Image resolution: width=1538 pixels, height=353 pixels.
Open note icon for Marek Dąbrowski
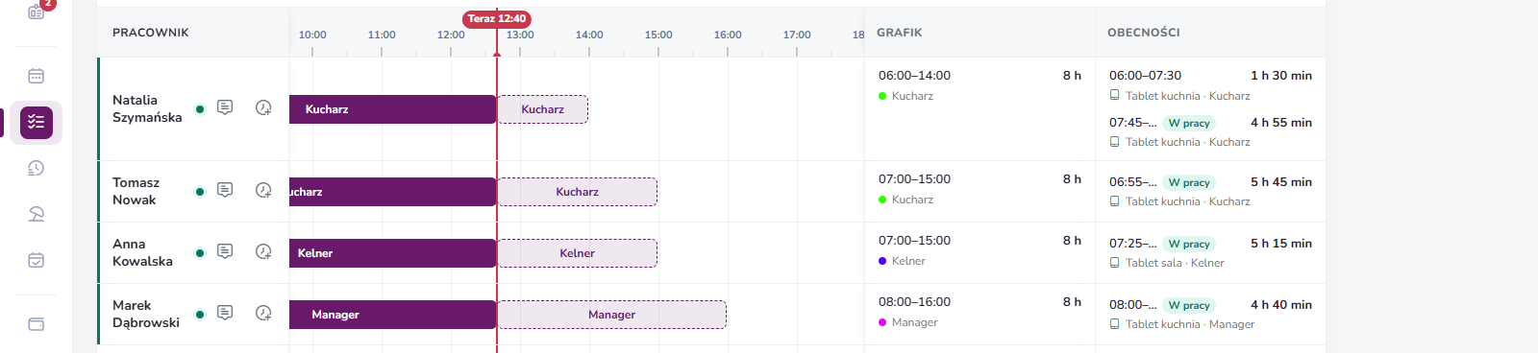pos(225,313)
